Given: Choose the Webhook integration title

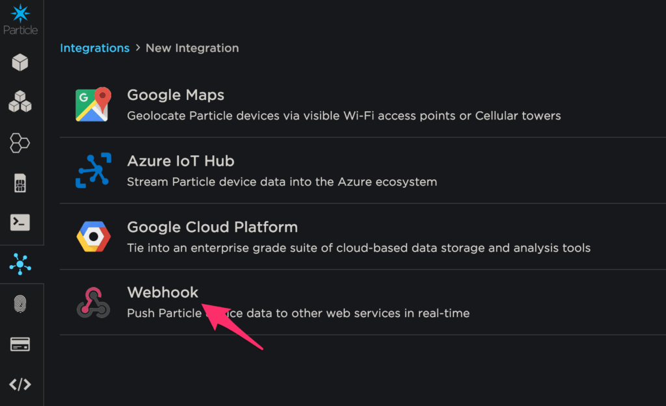Looking at the screenshot, I should pyautogui.click(x=163, y=292).
